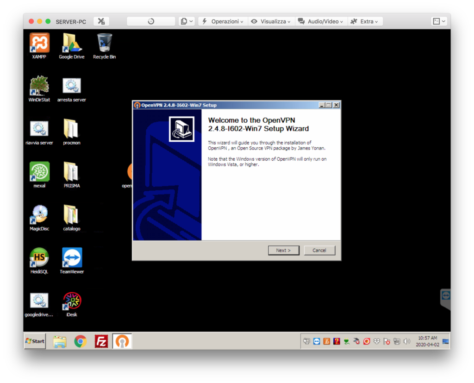This screenshot has height=383, width=474.
Task: Open the iDesk desktop shortcut
Action: click(x=72, y=304)
